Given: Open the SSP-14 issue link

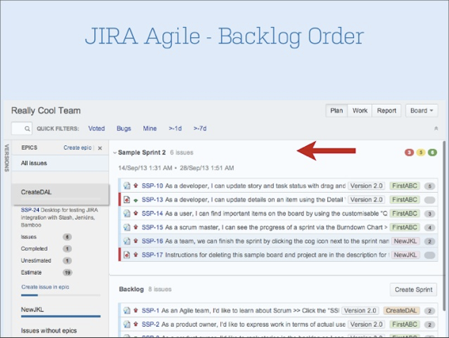Looking at the screenshot, I should click(x=152, y=213).
